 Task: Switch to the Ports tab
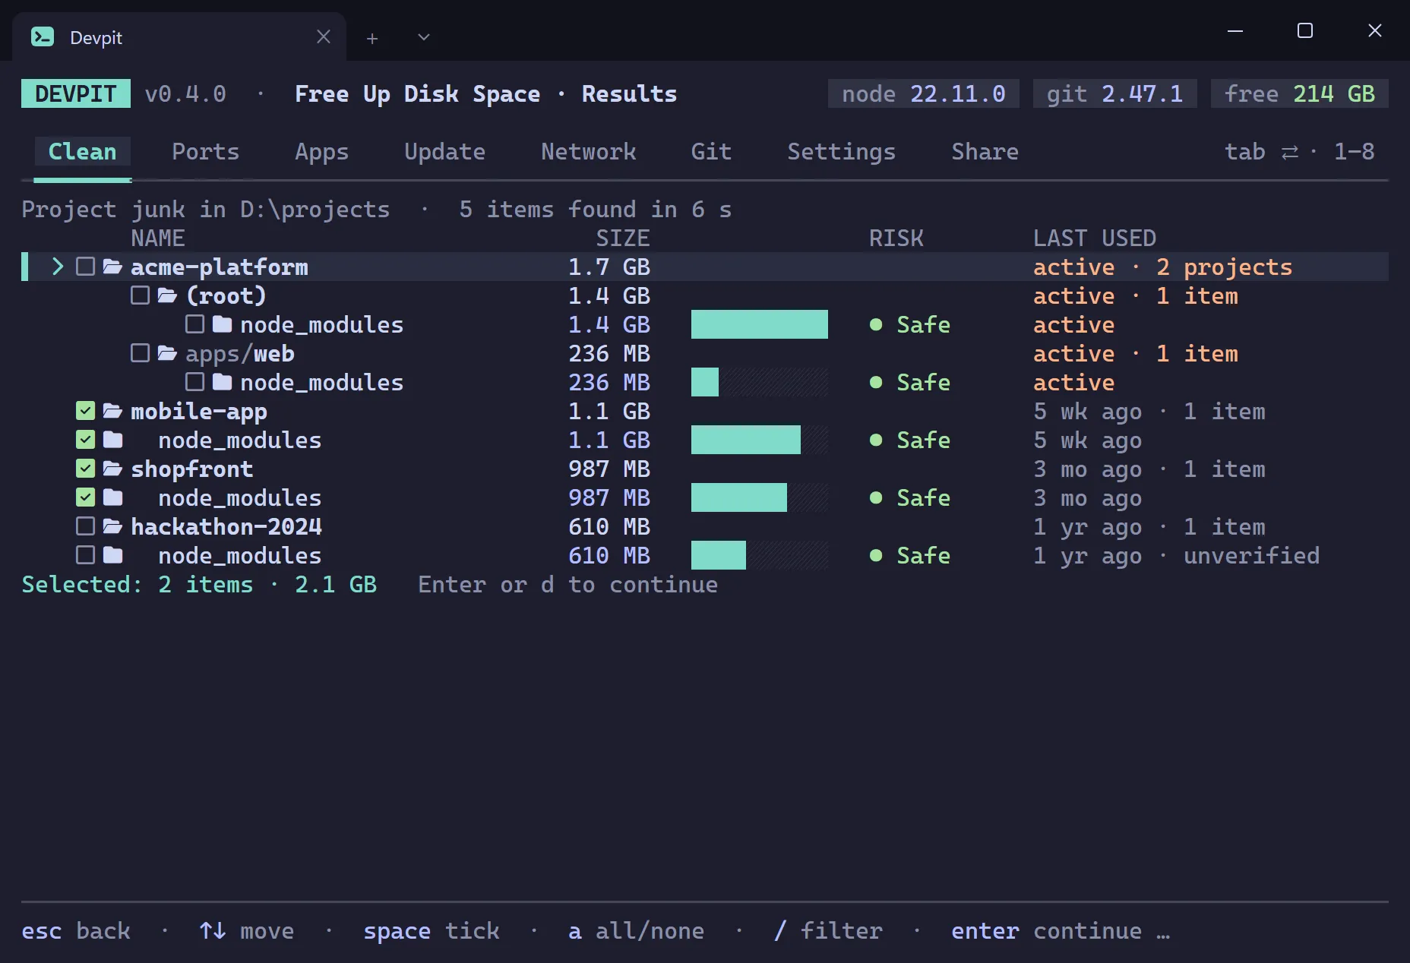pos(205,152)
